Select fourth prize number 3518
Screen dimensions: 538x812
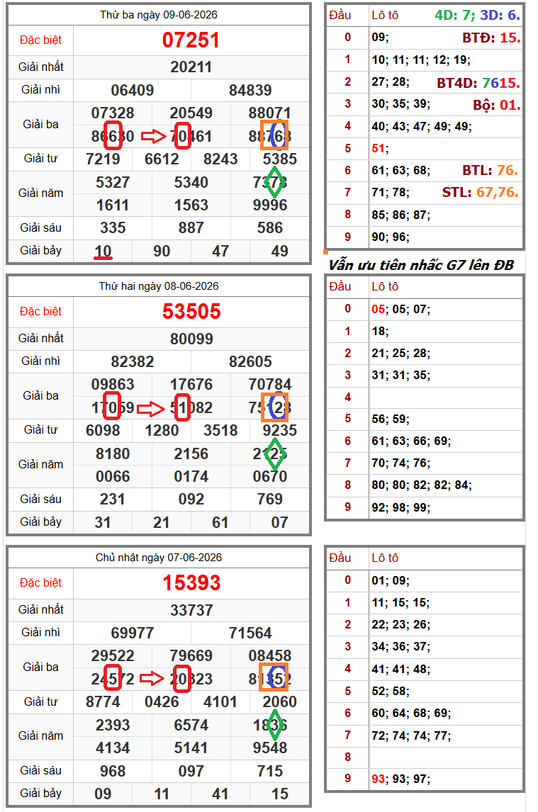tap(220, 430)
